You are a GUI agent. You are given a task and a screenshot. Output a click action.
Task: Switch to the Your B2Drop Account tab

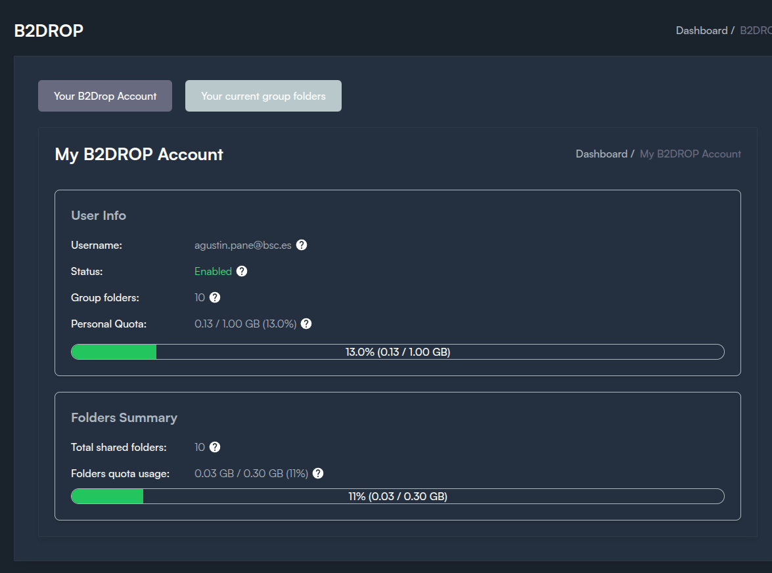[x=105, y=96]
